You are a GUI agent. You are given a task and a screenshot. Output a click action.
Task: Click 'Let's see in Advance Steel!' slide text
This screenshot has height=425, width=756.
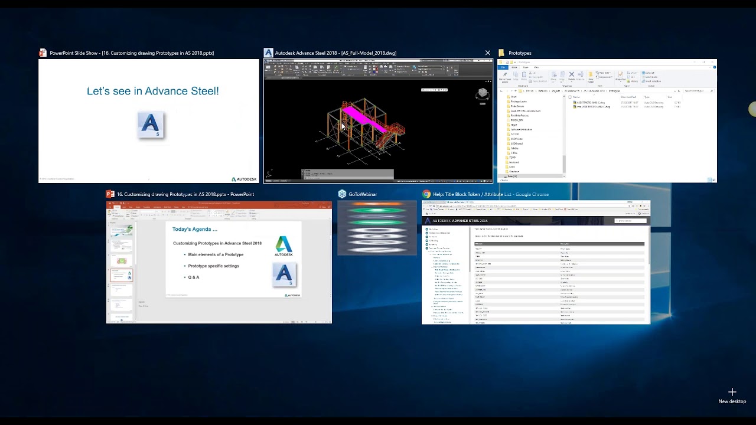(153, 91)
